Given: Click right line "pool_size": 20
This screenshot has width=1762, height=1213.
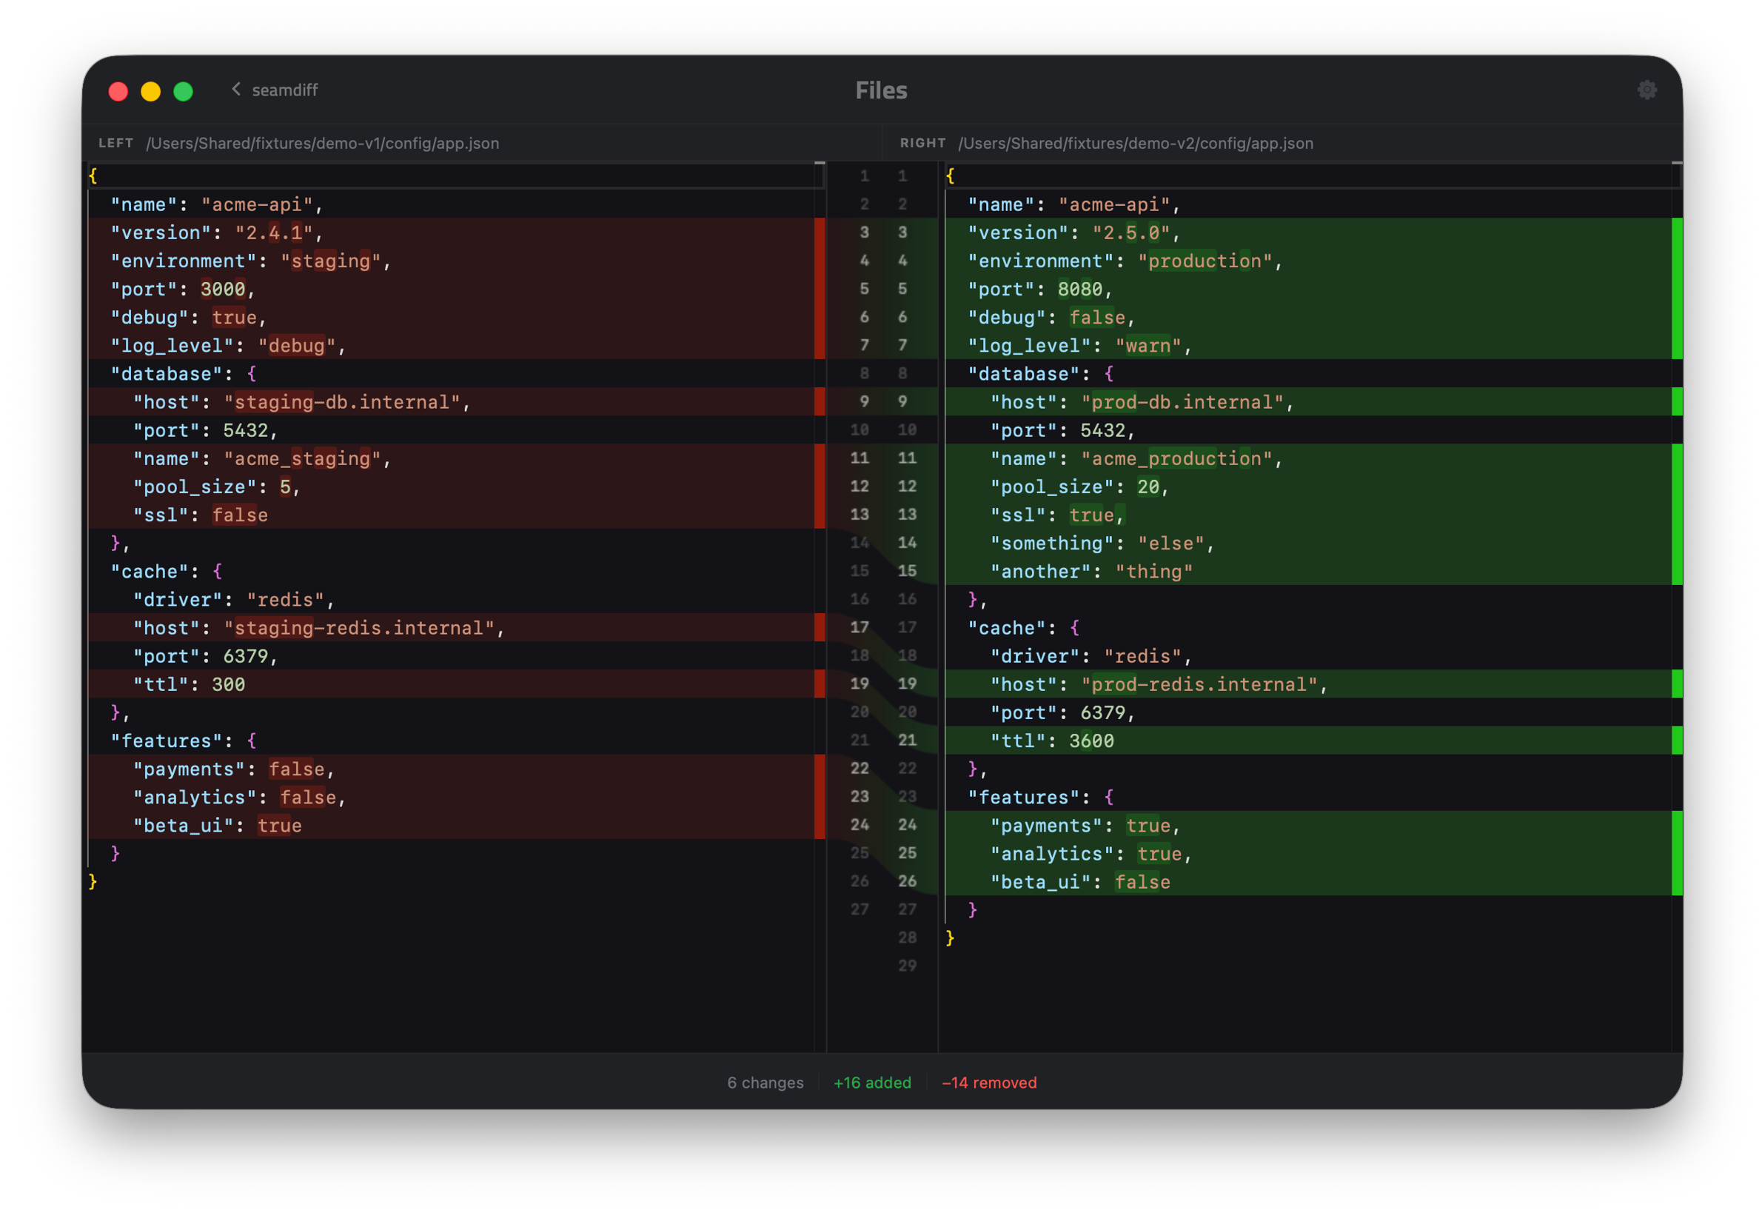Looking at the screenshot, I should pyautogui.click(x=1307, y=487).
